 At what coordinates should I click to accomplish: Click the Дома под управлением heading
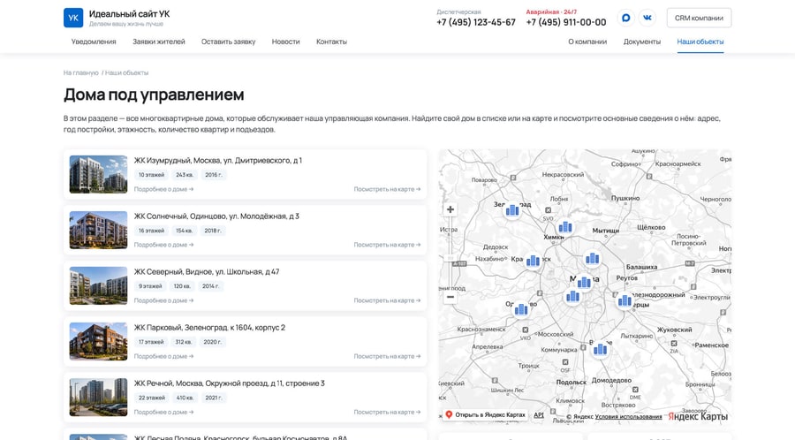(154, 95)
